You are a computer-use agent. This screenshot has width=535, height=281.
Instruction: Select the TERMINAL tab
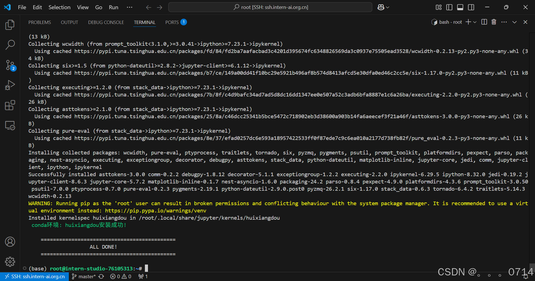[x=145, y=22]
